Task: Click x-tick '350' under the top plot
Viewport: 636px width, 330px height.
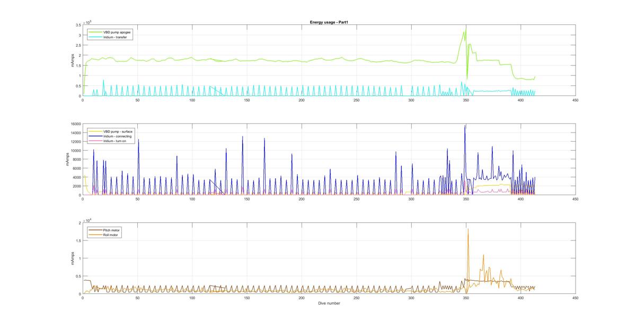Action: pyautogui.click(x=466, y=100)
